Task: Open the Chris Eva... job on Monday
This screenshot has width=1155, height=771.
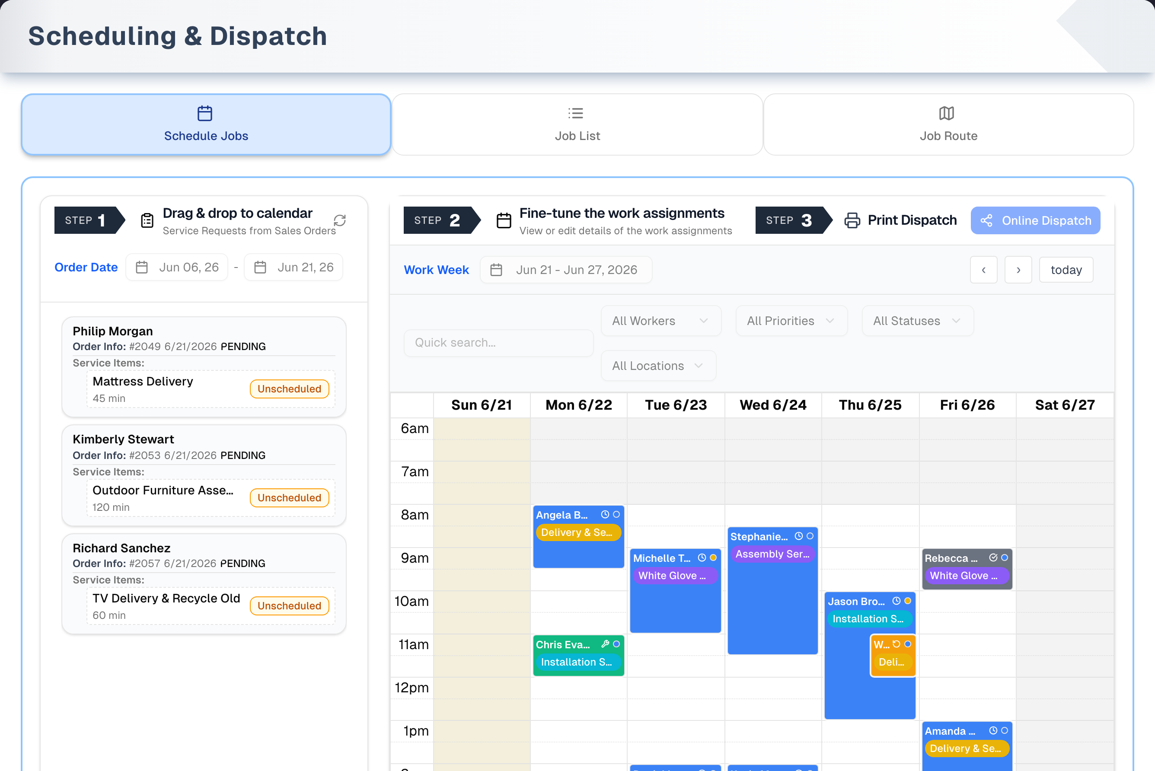Action: 578,656
